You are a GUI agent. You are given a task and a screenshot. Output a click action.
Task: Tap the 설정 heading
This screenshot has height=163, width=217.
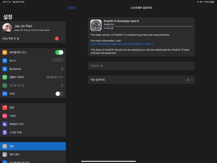tap(8, 17)
